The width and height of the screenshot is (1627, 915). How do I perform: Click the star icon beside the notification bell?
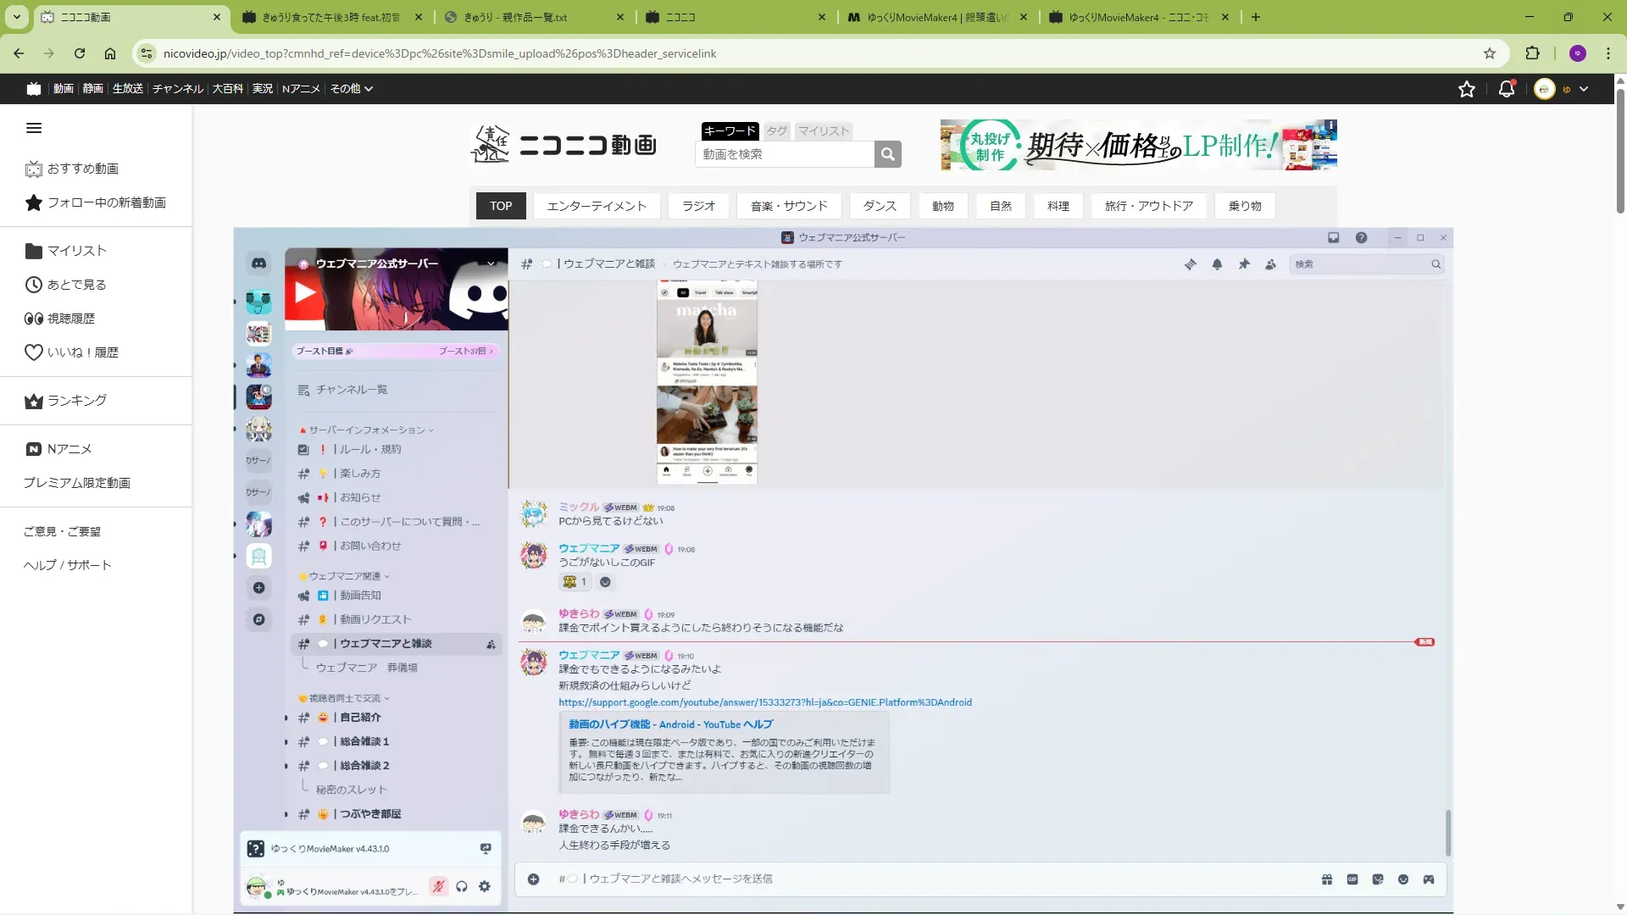pos(1467,89)
